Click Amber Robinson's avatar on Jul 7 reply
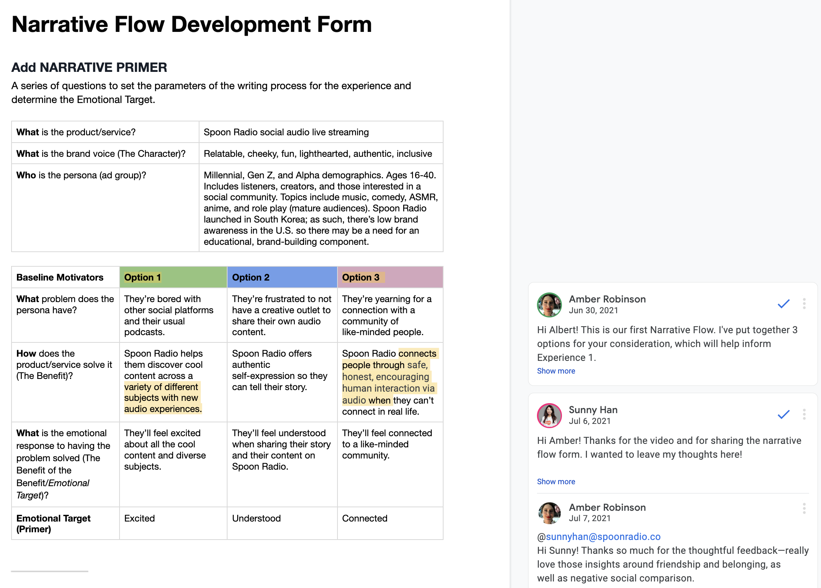This screenshot has width=821, height=588. click(549, 513)
